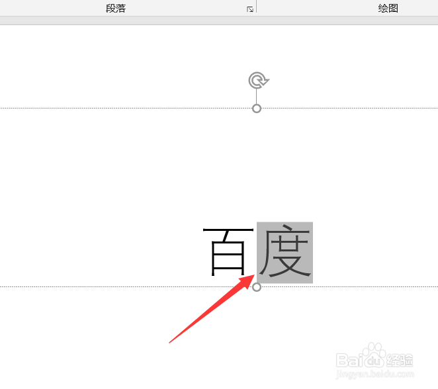Select the bottom middle sizing handle
The image size is (438, 389).
point(257,287)
